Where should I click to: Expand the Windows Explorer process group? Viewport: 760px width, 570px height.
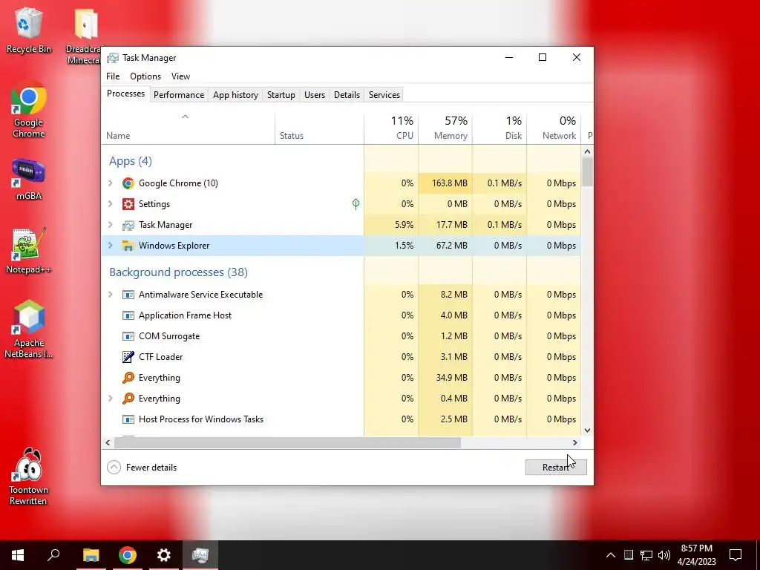point(111,246)
